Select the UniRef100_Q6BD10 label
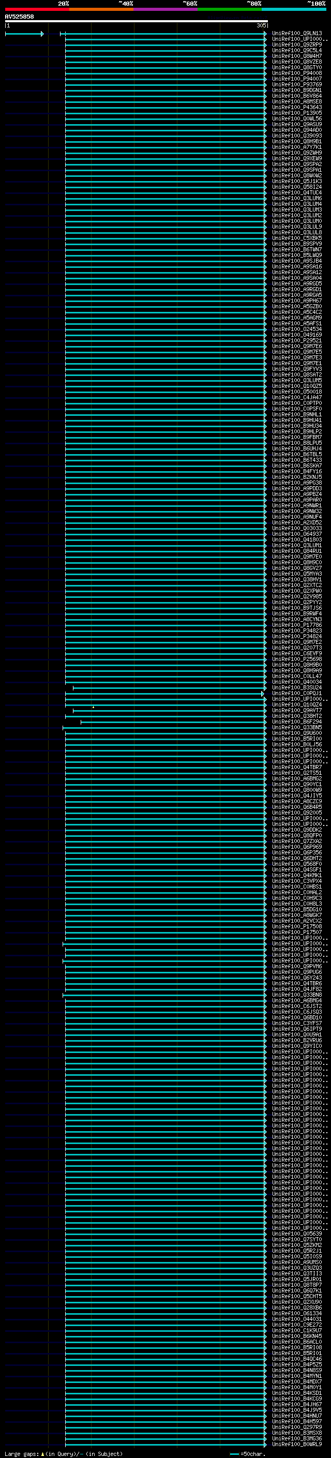The width and height of the screenshot is (331, 1458). pyautogui.click(x=297, y=1018)
